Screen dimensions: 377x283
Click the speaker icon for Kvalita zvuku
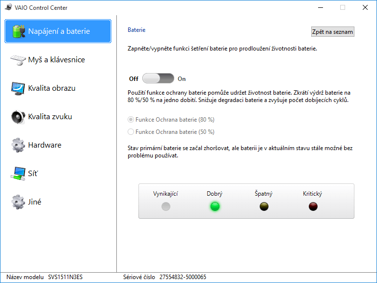[x=18, y=117]
